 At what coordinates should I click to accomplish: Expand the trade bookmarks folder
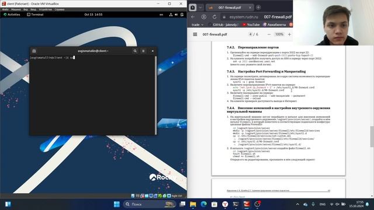[198, 24]
